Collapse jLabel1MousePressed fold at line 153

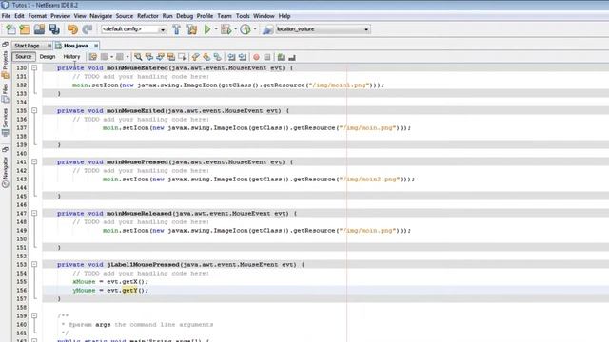click(34, 264)
